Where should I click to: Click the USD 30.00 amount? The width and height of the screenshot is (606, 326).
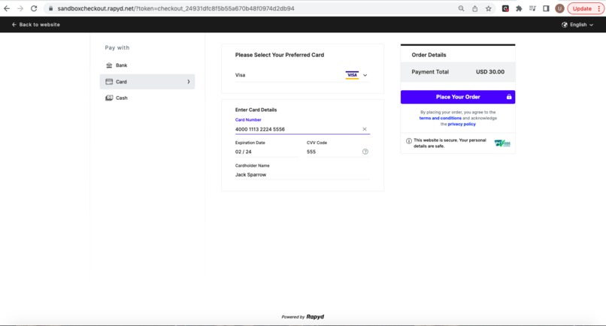pyautogui.click(x=490, y=72)
